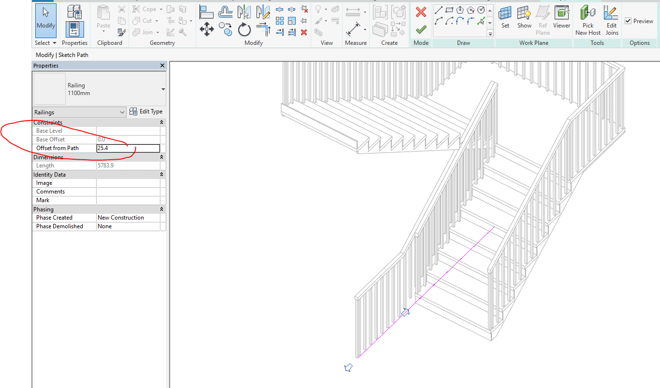Viewport: 660px width, 388px height.
Task: Click the green Finish Edit Mode checkmark
Action: 421,29
